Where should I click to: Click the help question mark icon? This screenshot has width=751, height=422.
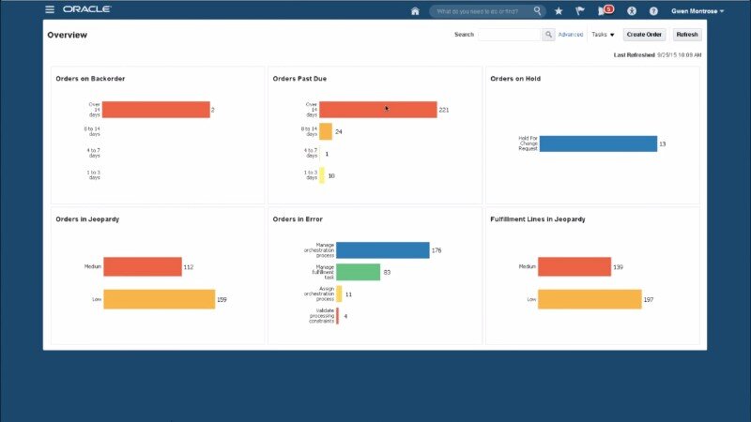pos(653,10)
